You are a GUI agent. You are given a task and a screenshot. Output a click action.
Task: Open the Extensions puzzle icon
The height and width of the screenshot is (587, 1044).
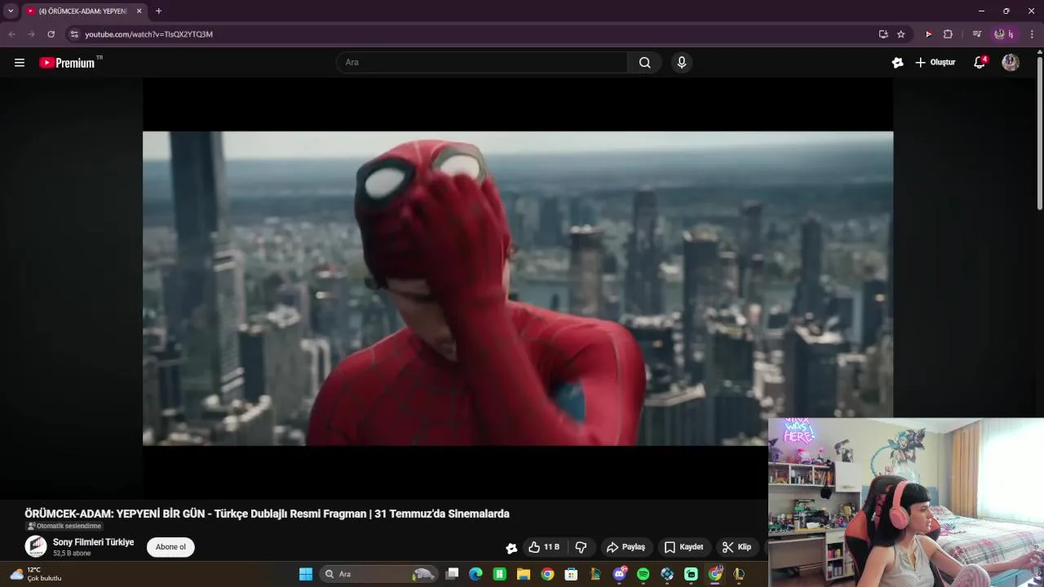(x=948, y=34)
